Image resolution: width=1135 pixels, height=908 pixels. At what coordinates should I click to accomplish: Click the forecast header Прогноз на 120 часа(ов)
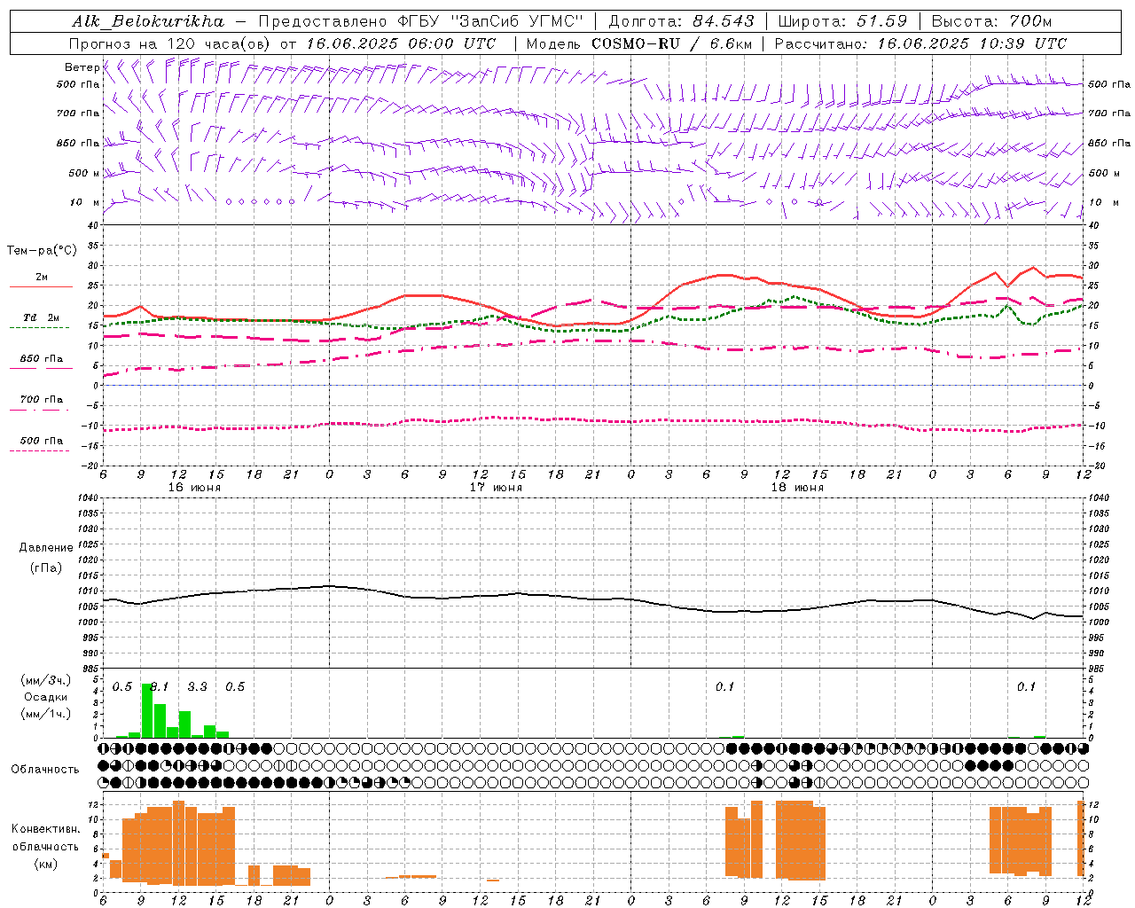coord(170,43)
